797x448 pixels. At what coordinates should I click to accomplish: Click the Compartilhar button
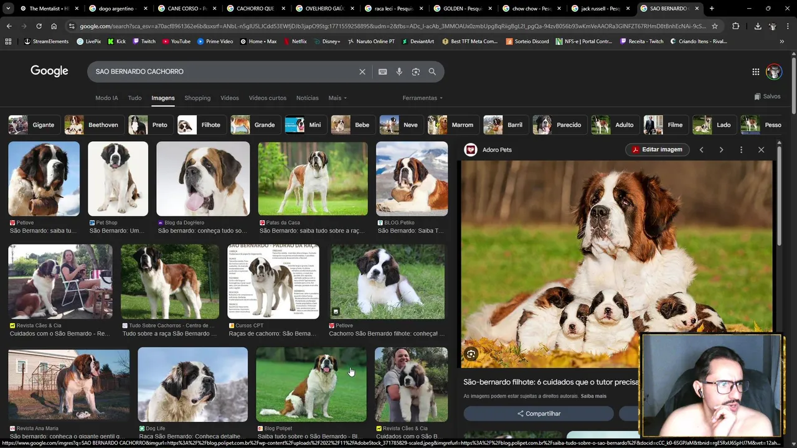(539, 414)
